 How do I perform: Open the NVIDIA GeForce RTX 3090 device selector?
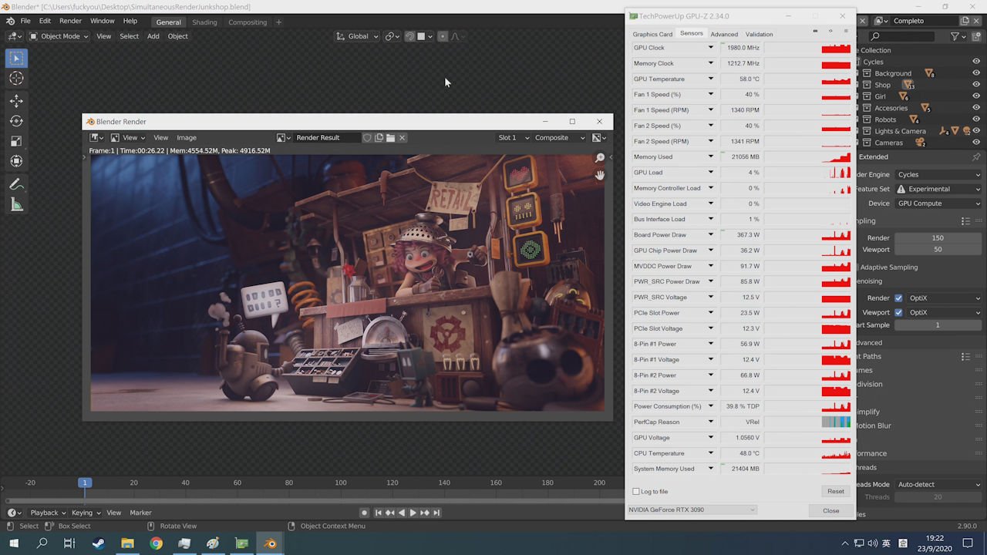point(692,510)
